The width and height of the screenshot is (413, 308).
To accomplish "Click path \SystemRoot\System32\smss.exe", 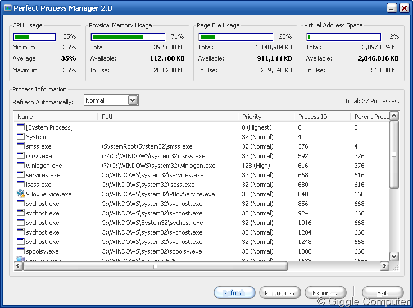I will coord(147,146).
